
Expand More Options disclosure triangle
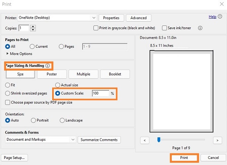[8, 54]
